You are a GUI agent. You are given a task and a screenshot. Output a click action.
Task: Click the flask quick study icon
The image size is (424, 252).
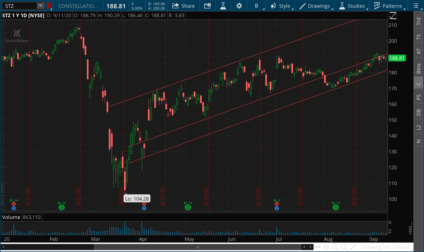pos(223,6)
